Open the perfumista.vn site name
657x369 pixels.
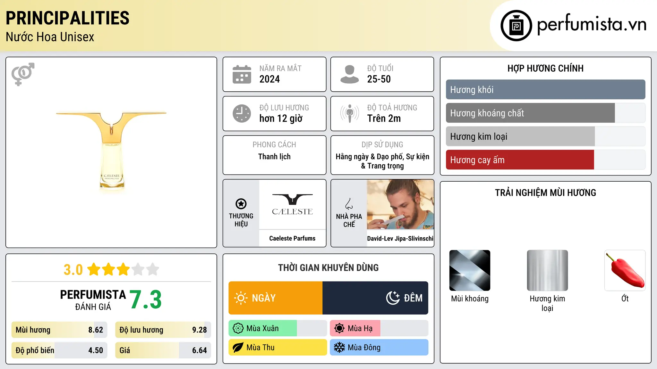pos(592,24)
